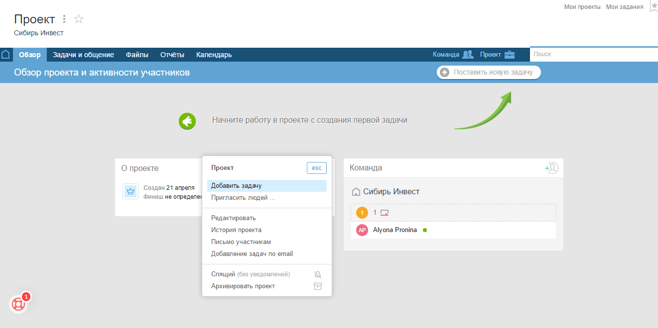Open the three-dot menu beside the Проект heading

pyautogui.click(x=64, y=18)
